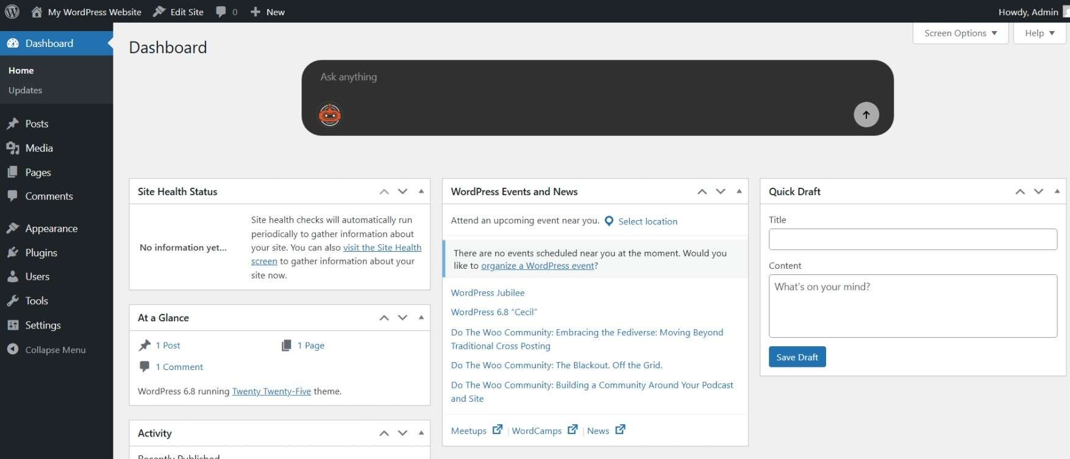
Task: Open Media library in the sidebar
Action: pyautogui.click(x=39, y=148)
